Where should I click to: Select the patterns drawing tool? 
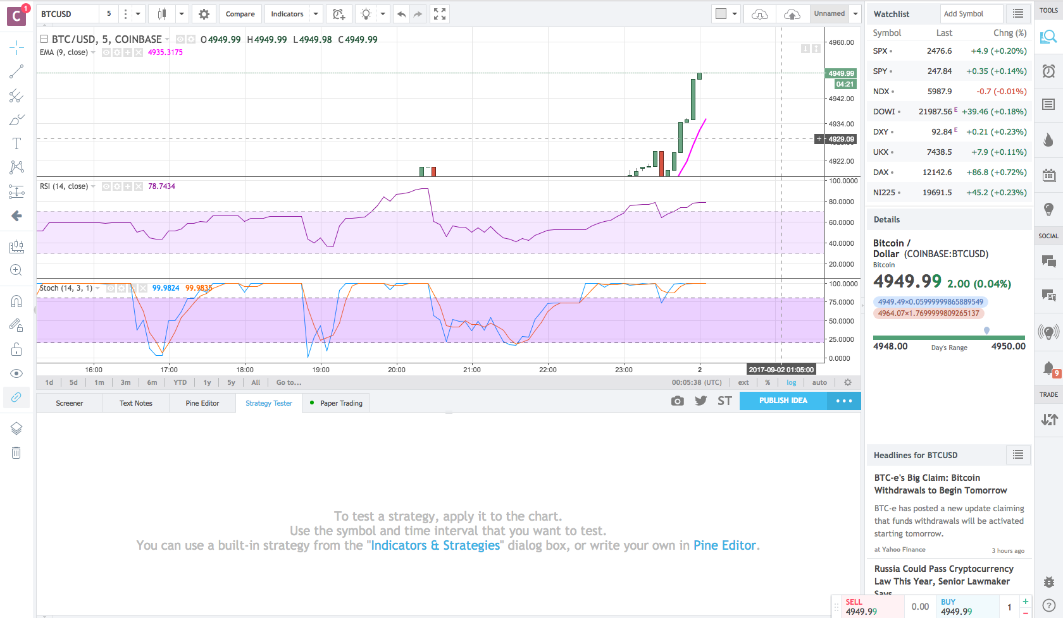(x=16, y=167)
